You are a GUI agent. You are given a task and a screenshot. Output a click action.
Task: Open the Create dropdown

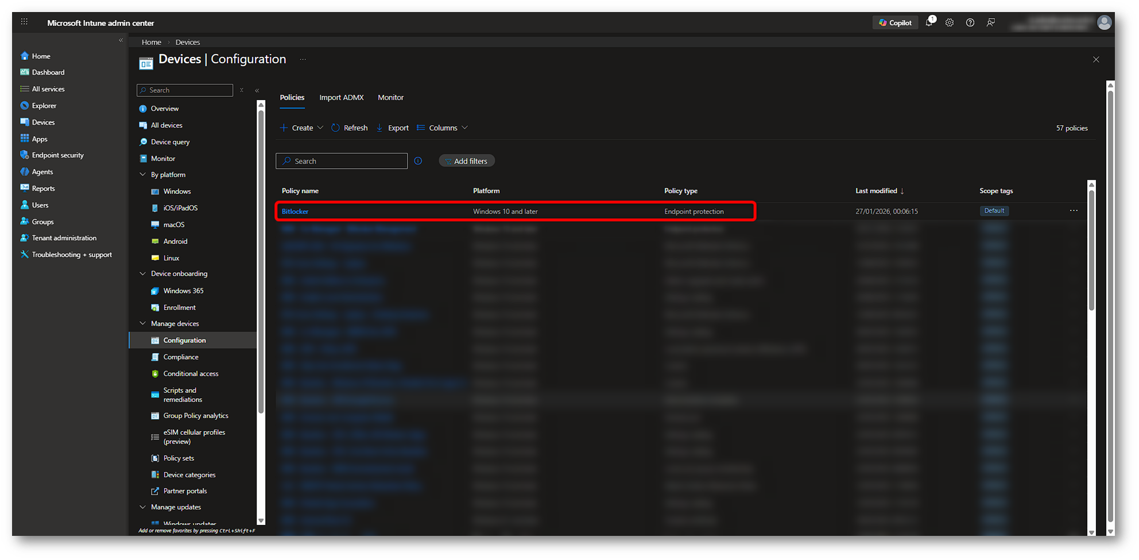tap(301, 128)
